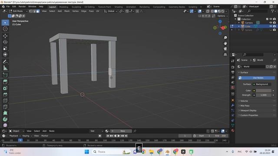Switch to rendered viewport shading
This screenshot has height=156, width=278.
click(223, 11)
